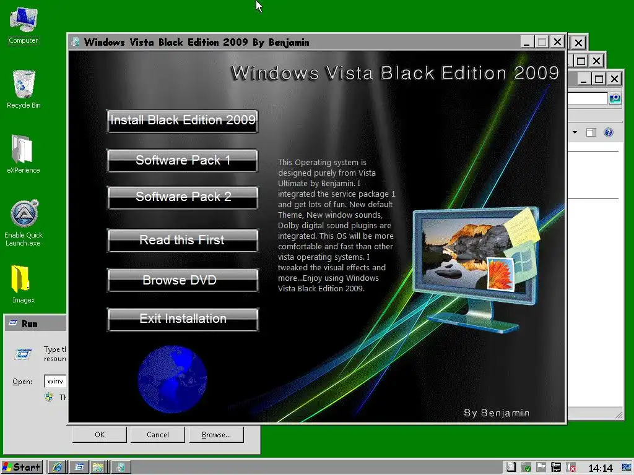Open Software Pack 1
The height and width of the screenshot is (475, 634).
pyautogui.click(x=183, y=161)
